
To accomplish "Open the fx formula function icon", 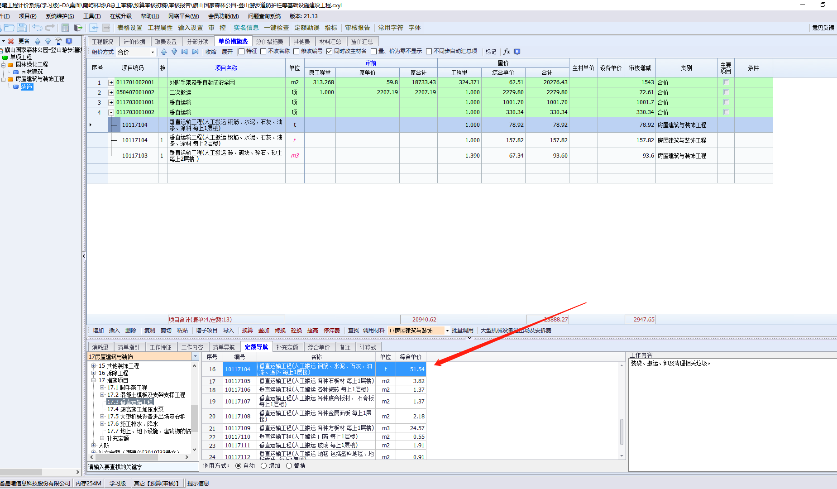I will (507, 52).
